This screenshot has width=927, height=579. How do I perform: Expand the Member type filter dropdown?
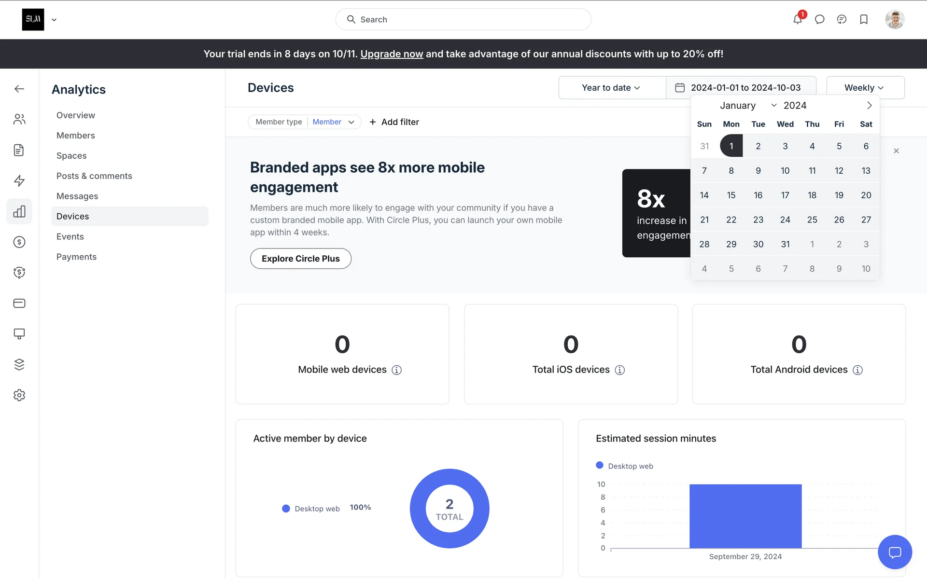(351, 122)
